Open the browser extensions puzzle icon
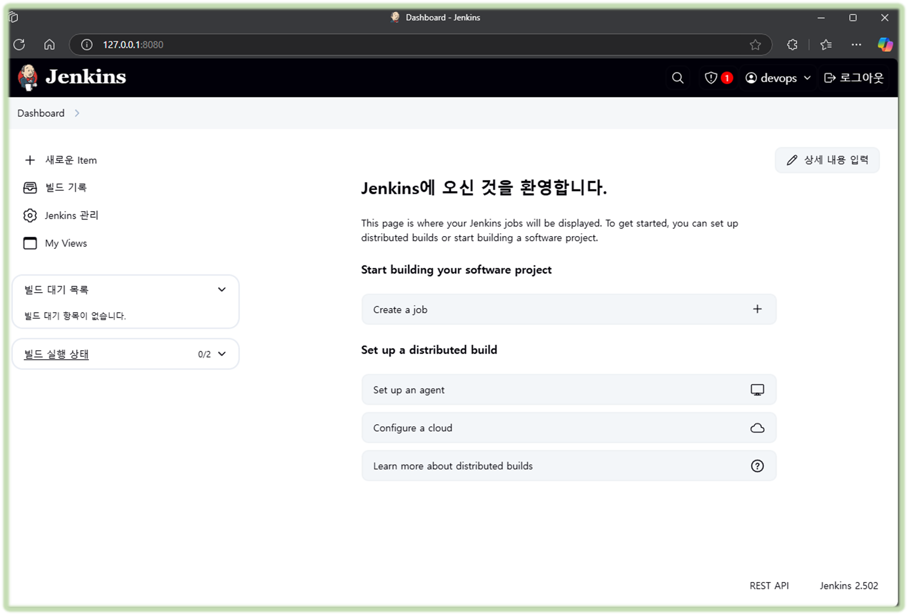The height and width of the screenshot is (615, 908). point(792,45)
